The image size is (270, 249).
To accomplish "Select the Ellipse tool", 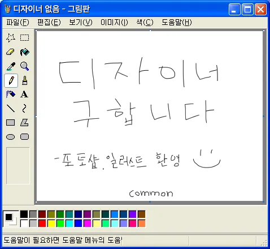I will (x=11, y=137).
